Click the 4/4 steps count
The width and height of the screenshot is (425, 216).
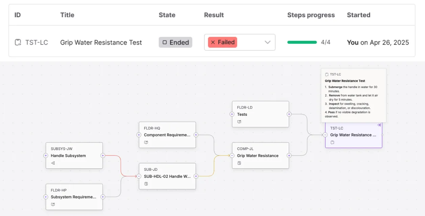326,42
